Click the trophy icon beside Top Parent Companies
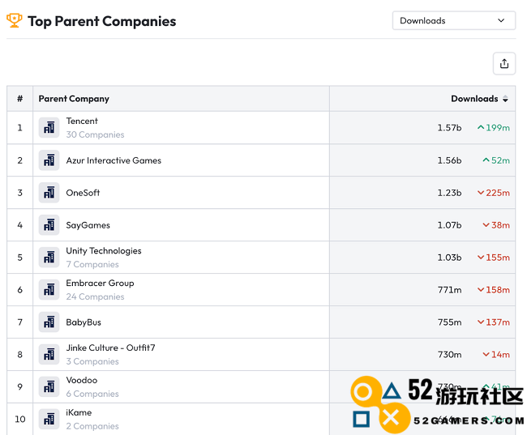Viewport: 527px width, 435px height. [15, 20]
